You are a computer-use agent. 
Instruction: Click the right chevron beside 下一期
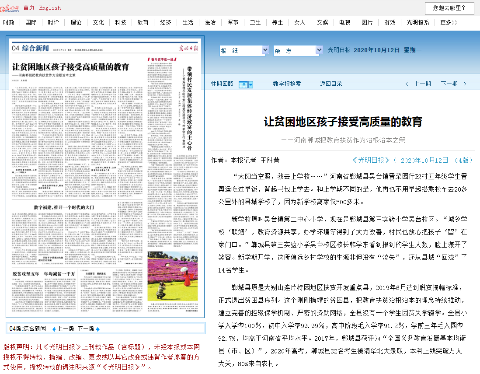[465, 84]
